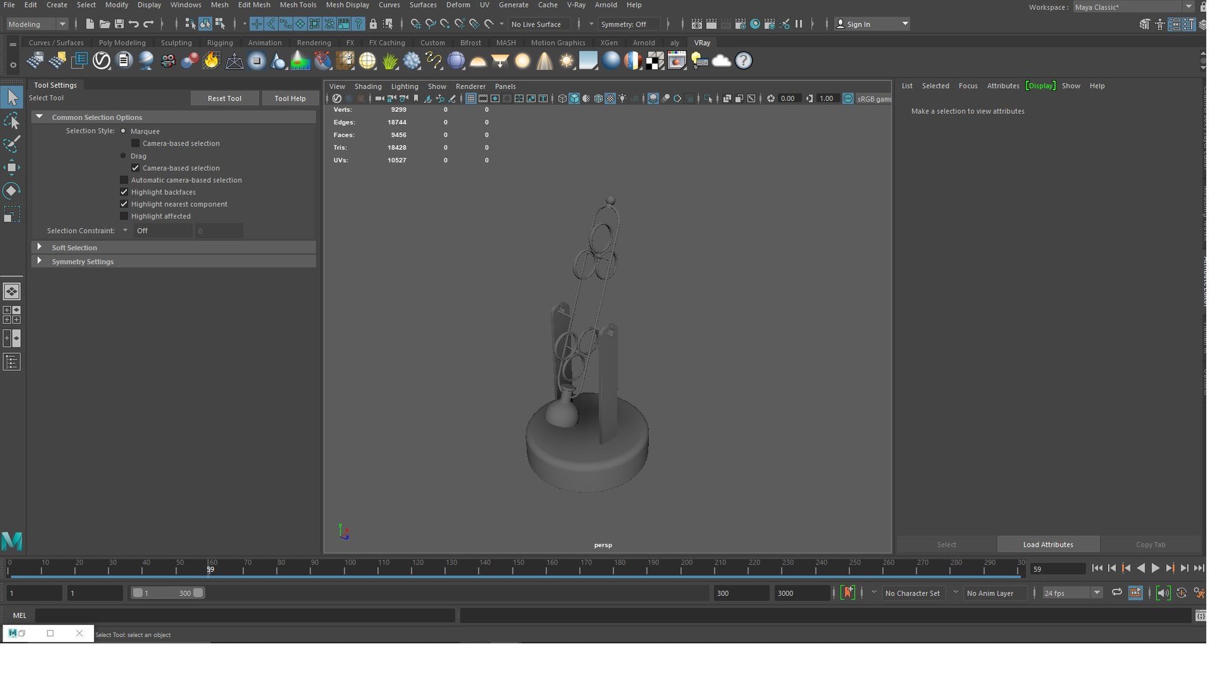Click the V-Ray cloud shelf icon

pyautogui.click(x=721, y=61)
